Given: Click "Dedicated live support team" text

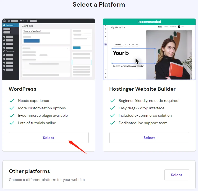Looking at the screenshot, I should (143, 123).
